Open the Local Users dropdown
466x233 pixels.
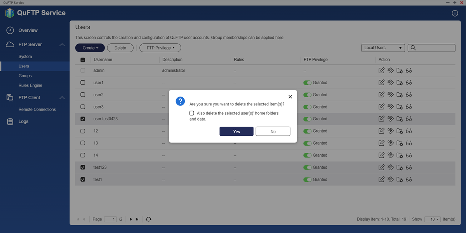(383, 48)
